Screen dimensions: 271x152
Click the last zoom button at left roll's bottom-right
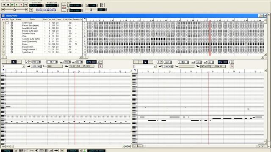pos(129,147)
